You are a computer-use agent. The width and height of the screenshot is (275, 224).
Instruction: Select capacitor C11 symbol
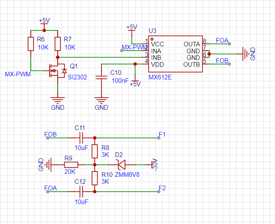pyautogui.click(x=81, y=138)
